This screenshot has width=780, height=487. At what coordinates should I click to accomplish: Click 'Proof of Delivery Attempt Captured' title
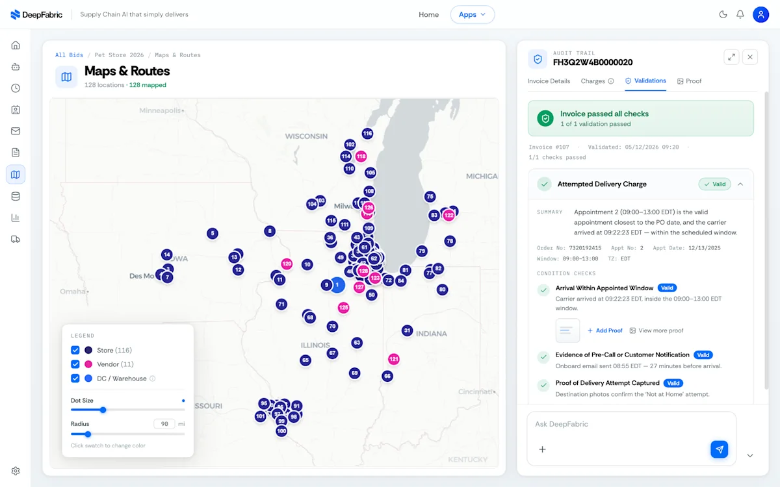(608, 383)
